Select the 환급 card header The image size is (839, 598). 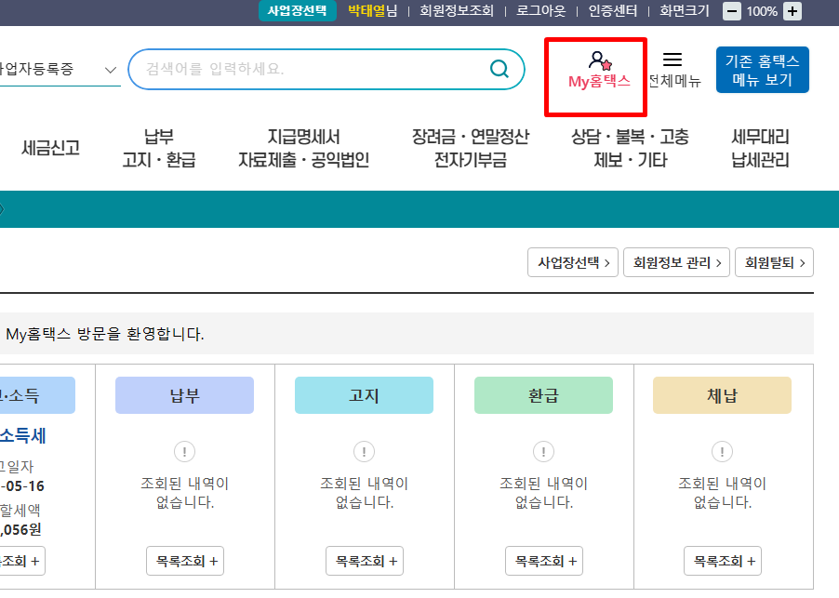(543, 395)
